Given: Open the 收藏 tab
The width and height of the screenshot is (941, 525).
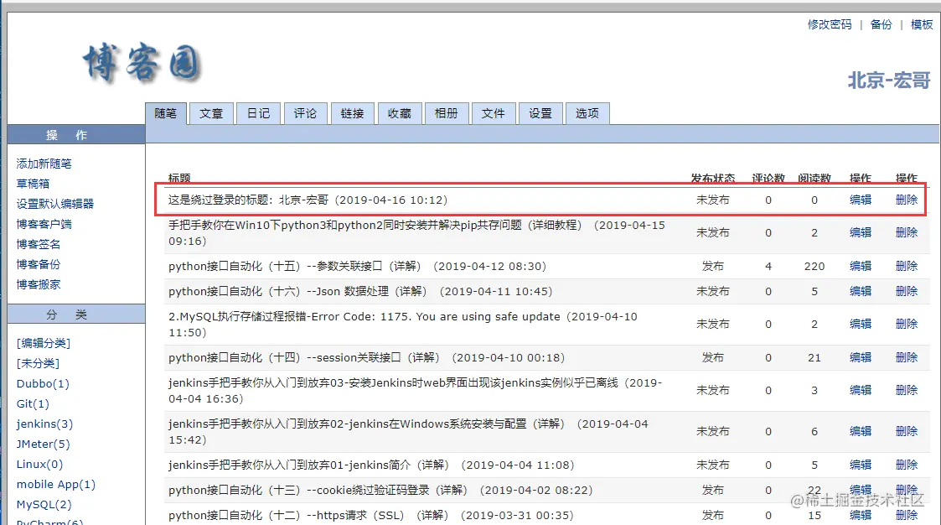Looking at the screenshot, I should pyautogui.click(x=399, y=113).
